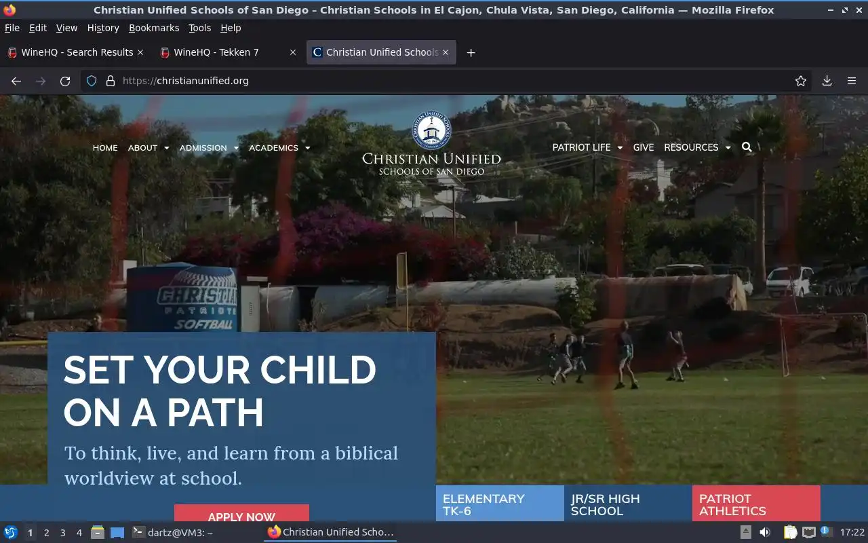Open the History menu
This screenshot has height=543, width=868.
click(103, 28)
